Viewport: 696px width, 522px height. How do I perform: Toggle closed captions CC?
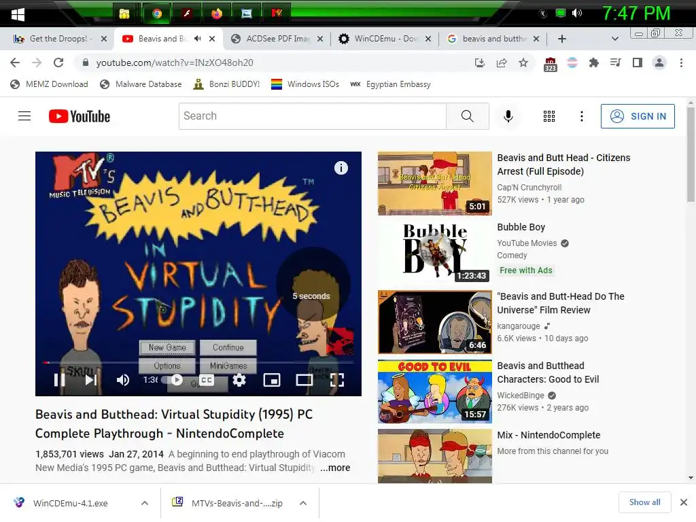(207, 380)
